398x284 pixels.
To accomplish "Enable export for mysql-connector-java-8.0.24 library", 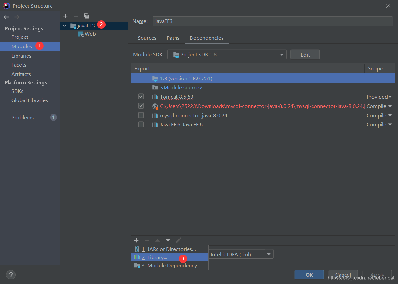I will click(x=141, y=115).
